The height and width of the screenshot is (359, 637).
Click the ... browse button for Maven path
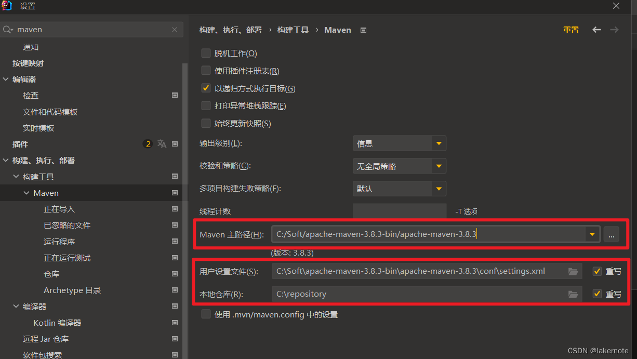click(x=611, y=234)
